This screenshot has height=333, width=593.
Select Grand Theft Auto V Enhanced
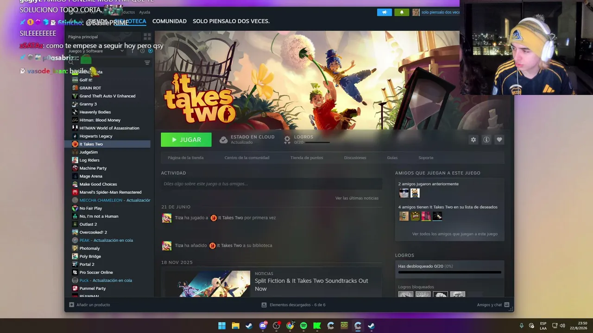point(107,96)
